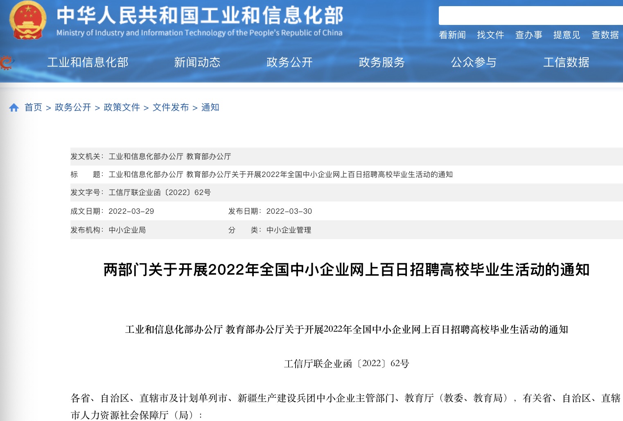Viewport: 623px width, 421px height.
Task: Open the 查数据 quick link
Action: [605, 35]
